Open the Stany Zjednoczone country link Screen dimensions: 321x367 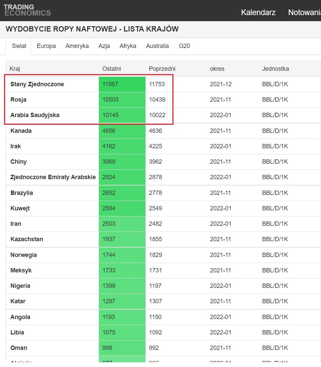[37, 84]
